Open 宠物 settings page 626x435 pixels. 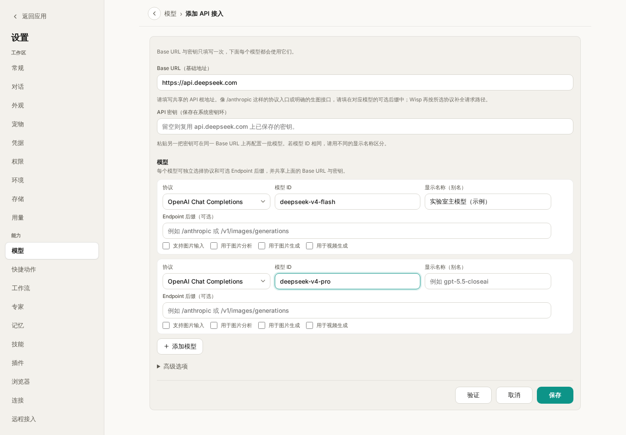(52, 124)
